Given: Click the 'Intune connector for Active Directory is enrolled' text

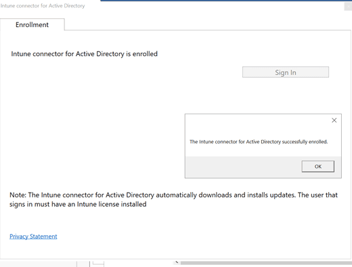Looking at the screenshot, I should tap(84, 54).
